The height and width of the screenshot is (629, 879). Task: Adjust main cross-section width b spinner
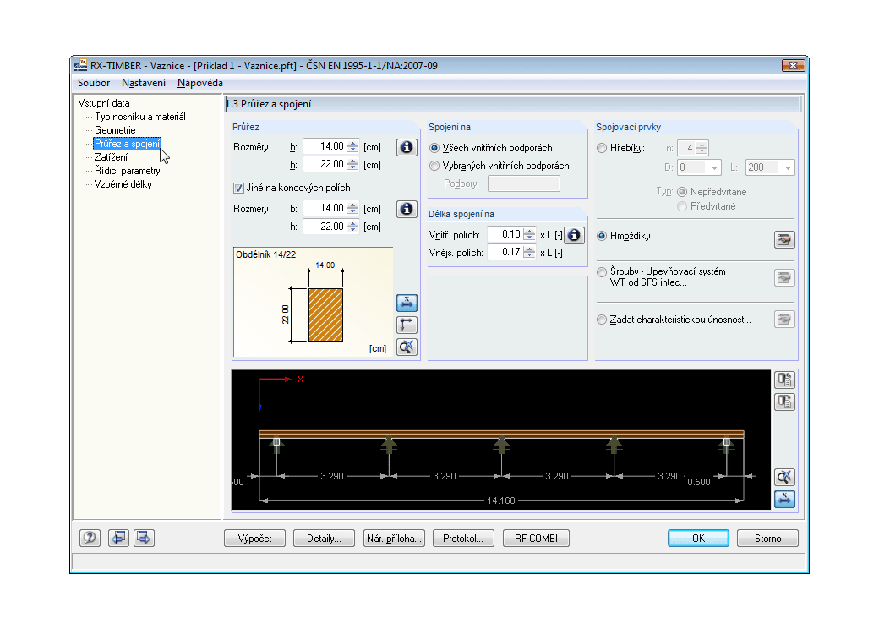coord(352,147)
